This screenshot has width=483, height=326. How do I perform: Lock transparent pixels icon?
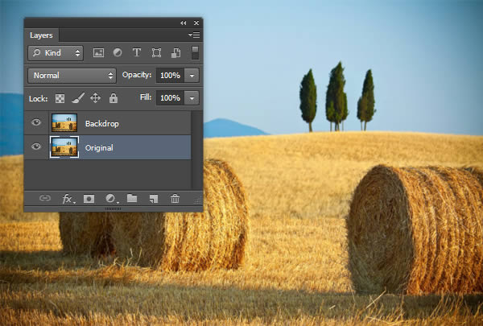pos(60,98)
